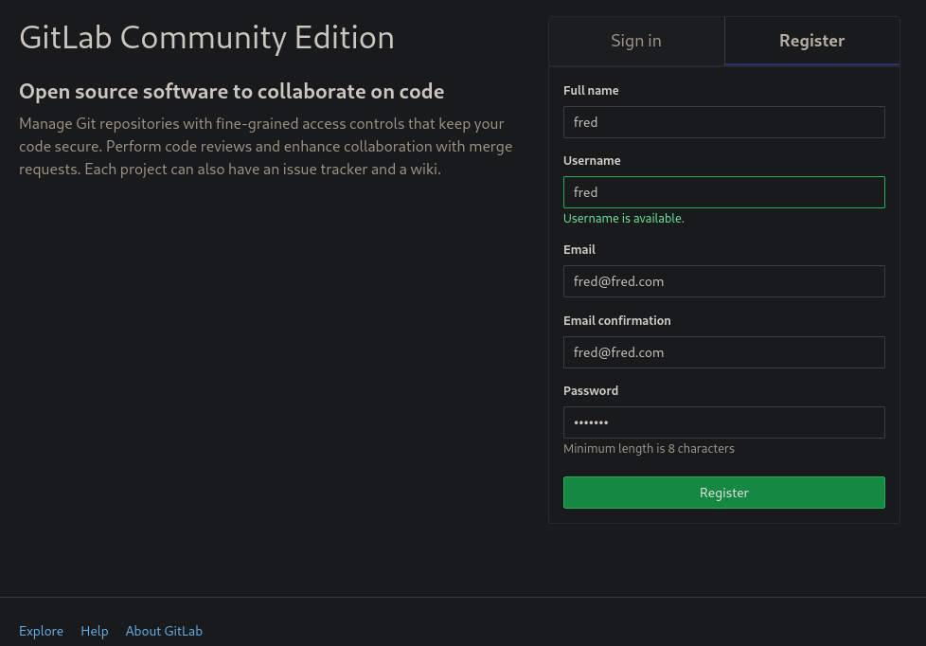Select the Register tab
This screenshot has width=926, height=646.
(812, 41)
